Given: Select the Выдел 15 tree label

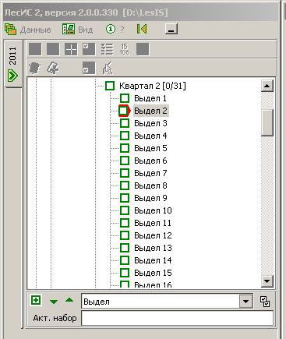Looking at the screenshot, I should (153, 273).
